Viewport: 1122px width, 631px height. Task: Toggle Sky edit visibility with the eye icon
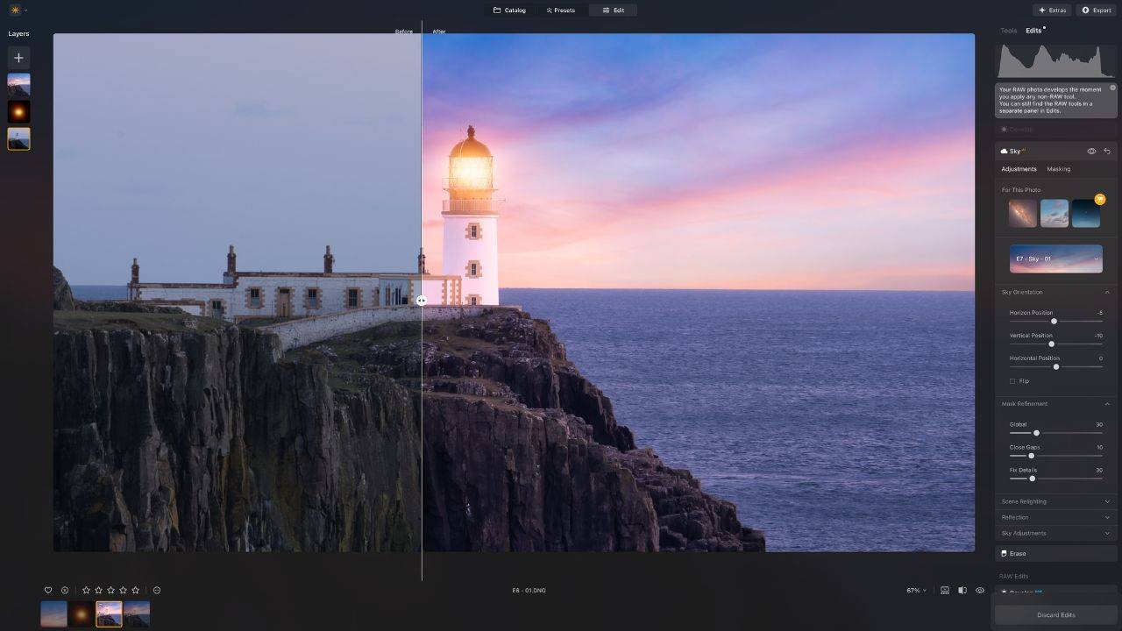[x=1090, y=151]
